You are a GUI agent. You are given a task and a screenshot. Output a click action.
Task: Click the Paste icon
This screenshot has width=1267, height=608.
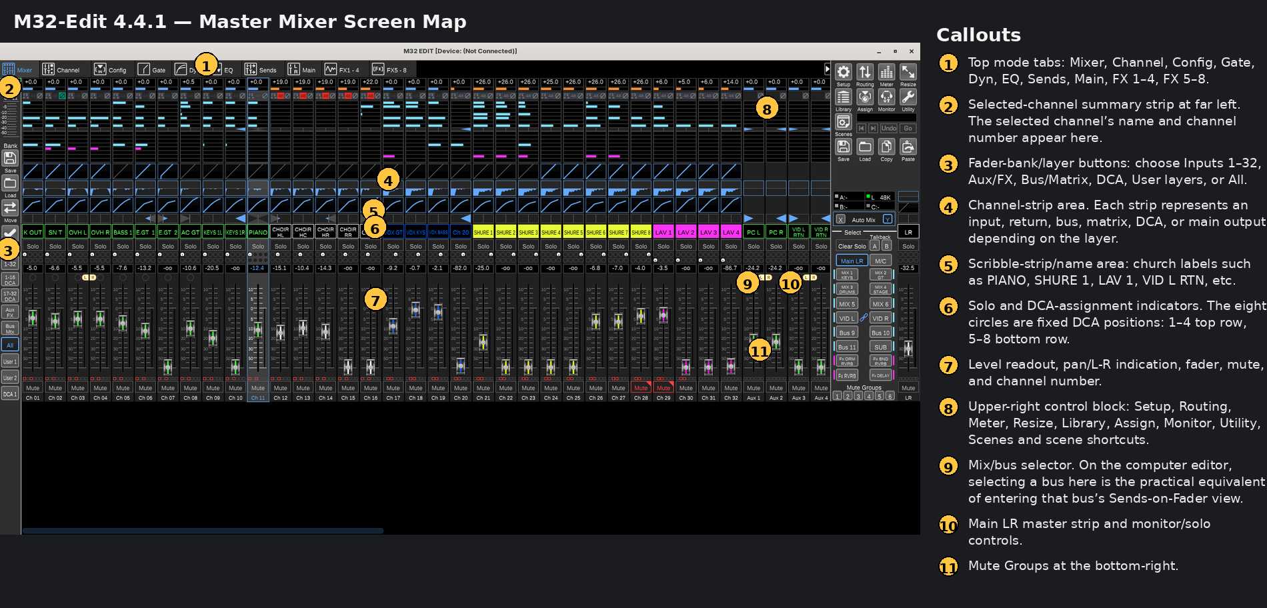coord(908,147)
